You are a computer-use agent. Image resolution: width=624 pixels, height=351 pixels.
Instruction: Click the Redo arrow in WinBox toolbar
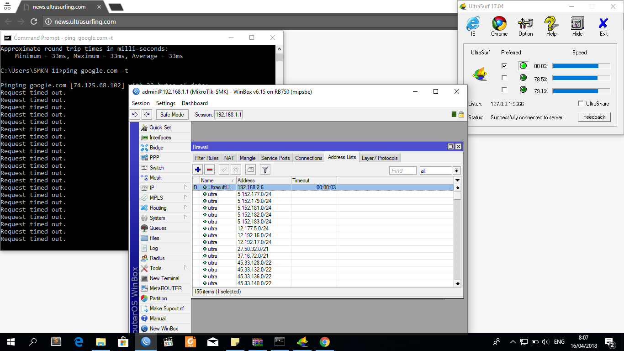click(146, 114)
